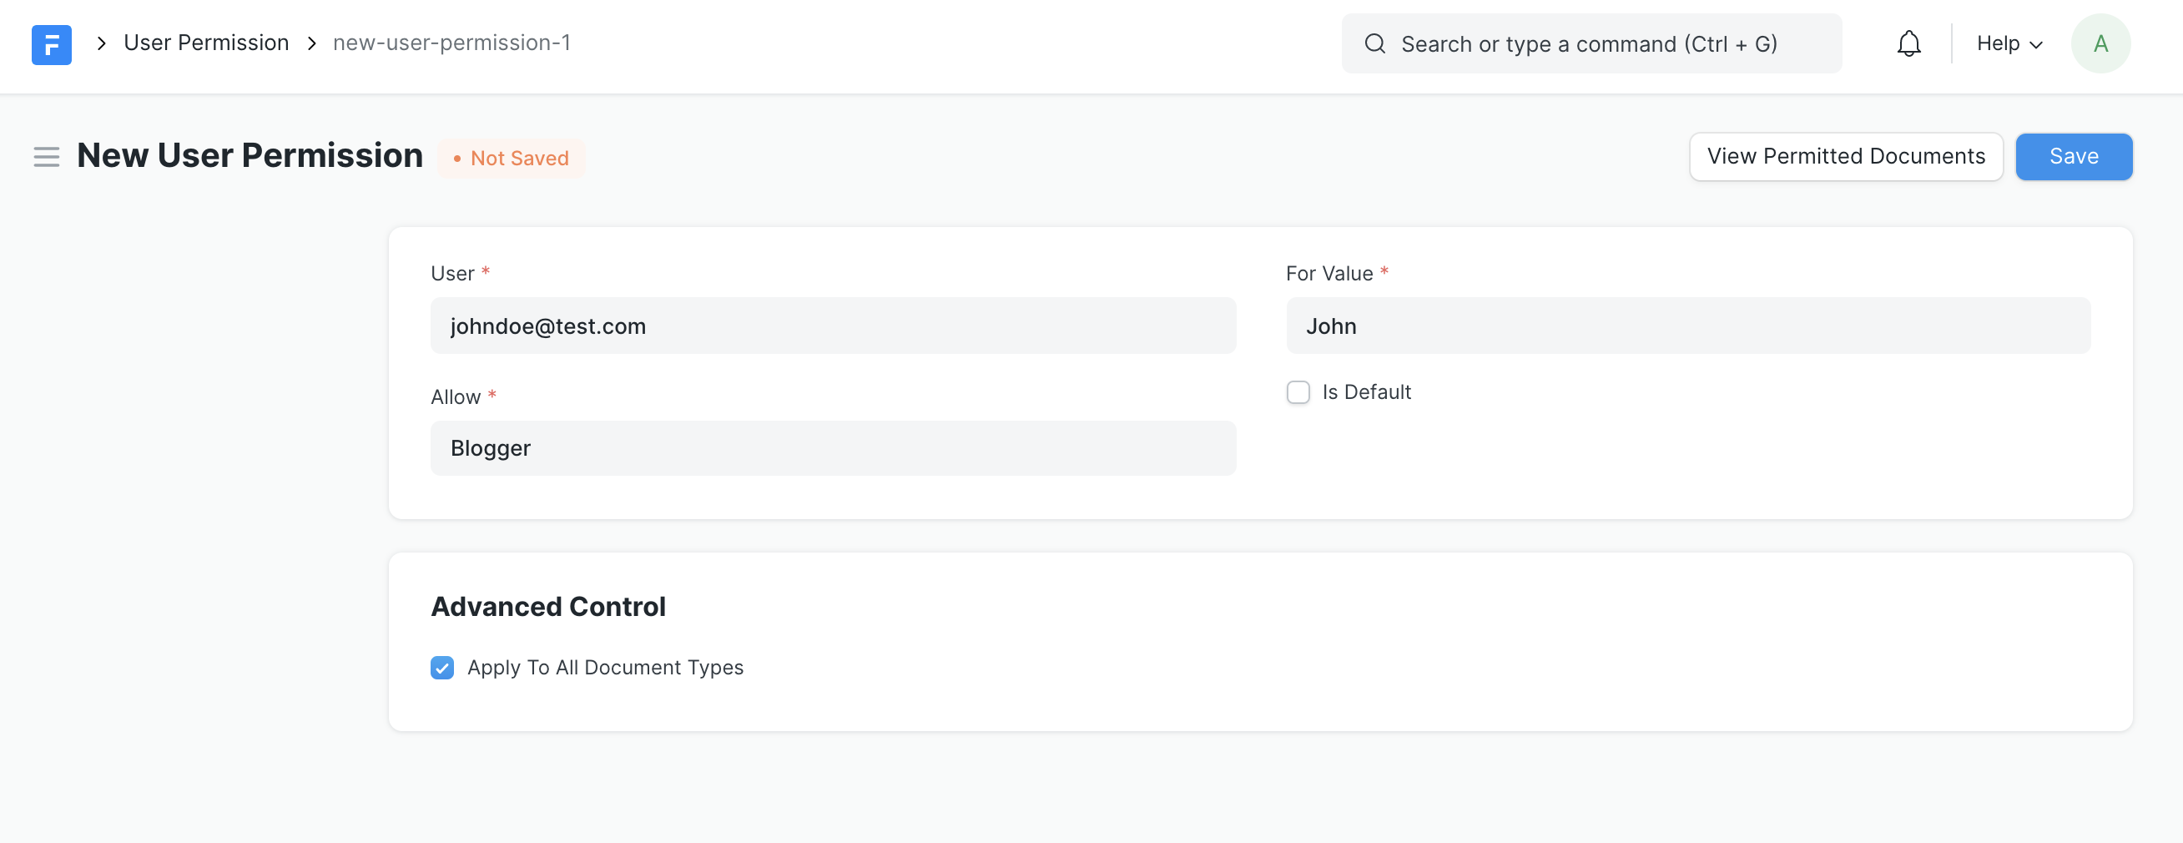The image size is (2183, 843).
Task: Click the Frappe logo icon
Action: click(51, 44)
